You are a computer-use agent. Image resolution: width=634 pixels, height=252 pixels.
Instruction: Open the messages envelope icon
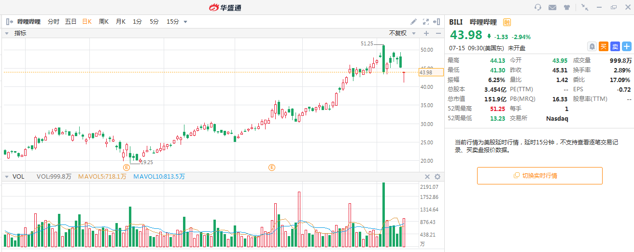(x=552, y=7)
